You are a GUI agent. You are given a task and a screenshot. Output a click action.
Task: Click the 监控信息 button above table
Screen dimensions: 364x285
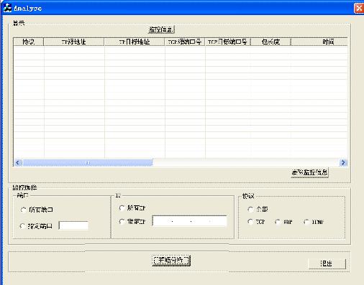[x=161, y=29]
